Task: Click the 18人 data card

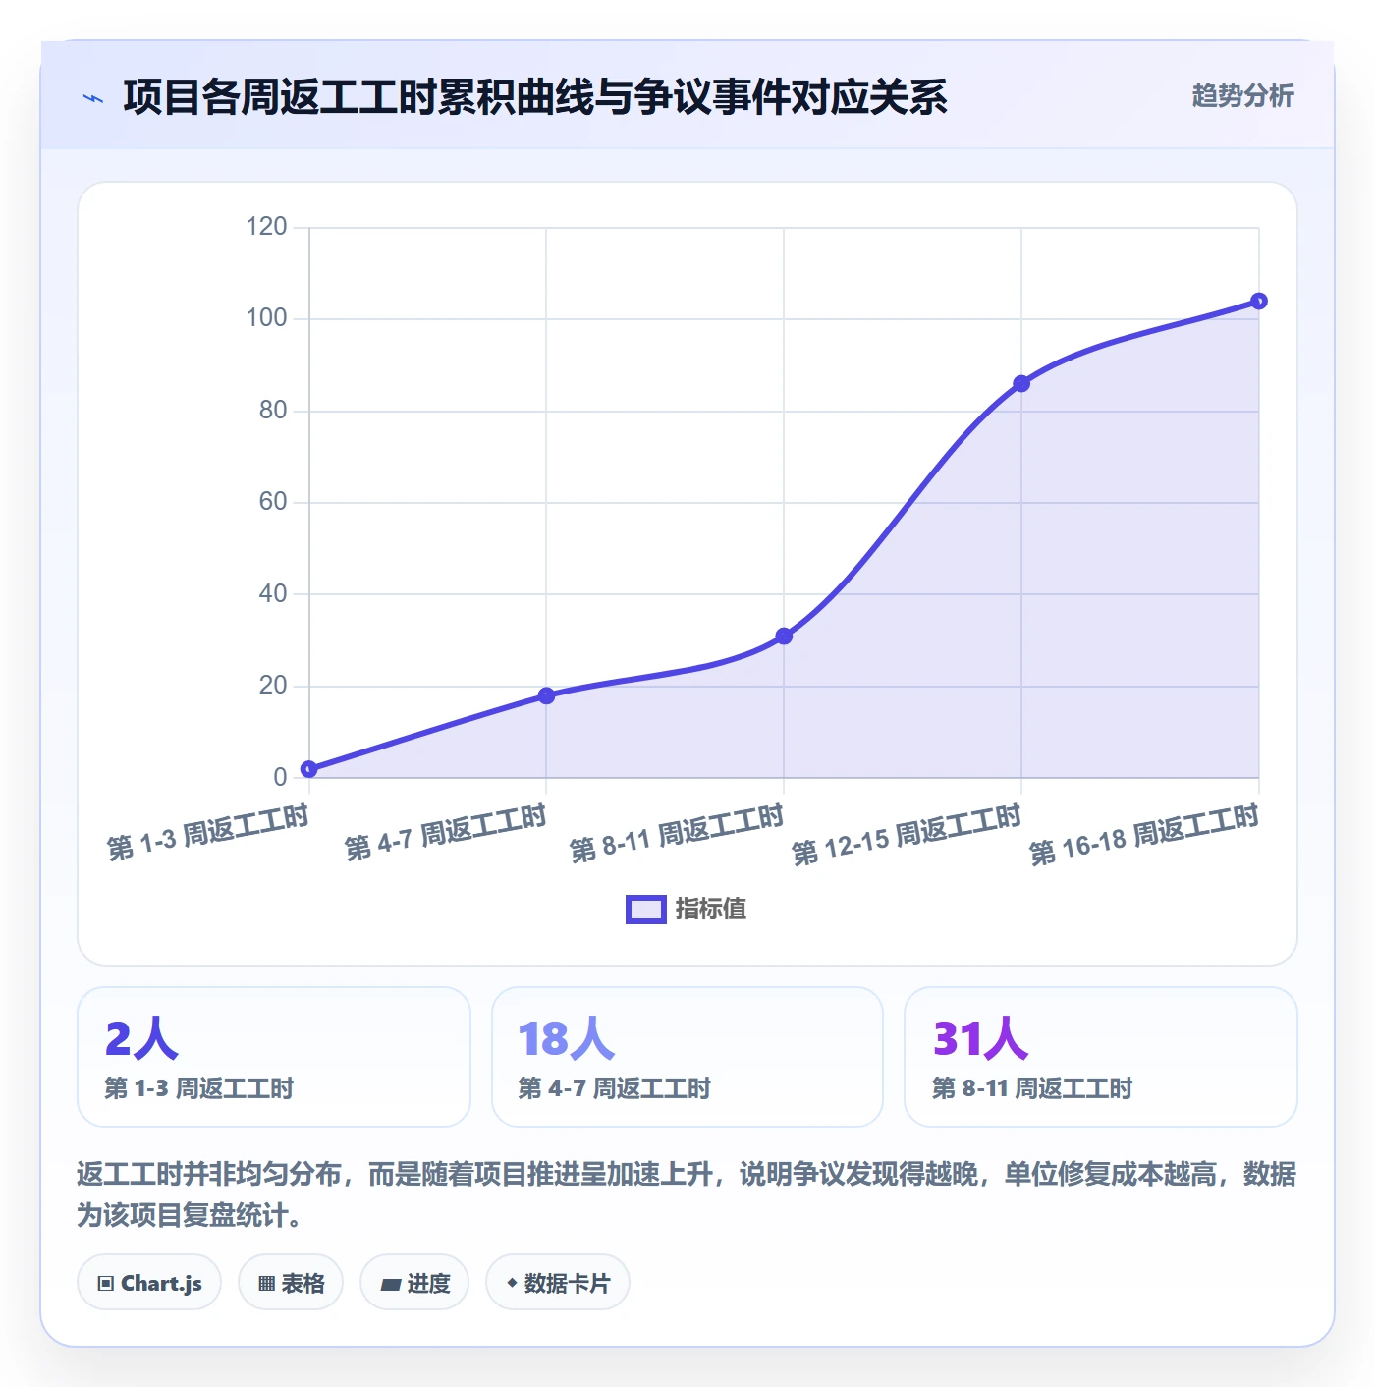Action: (x=687, y=1057)
